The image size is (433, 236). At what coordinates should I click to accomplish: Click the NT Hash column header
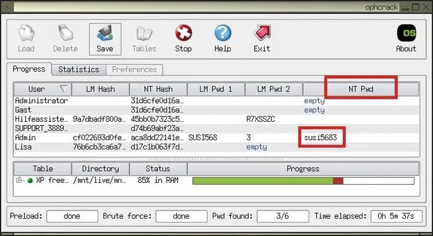[x=158, y=89]
